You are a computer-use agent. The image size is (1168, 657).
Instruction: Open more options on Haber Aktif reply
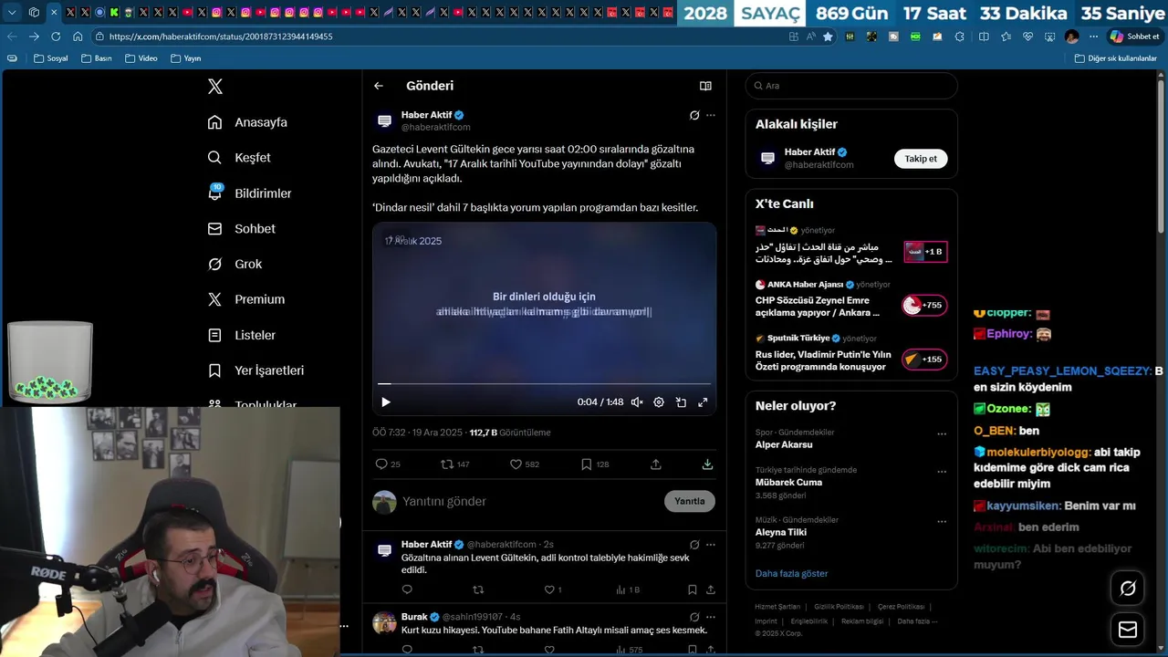click(711, 545)
